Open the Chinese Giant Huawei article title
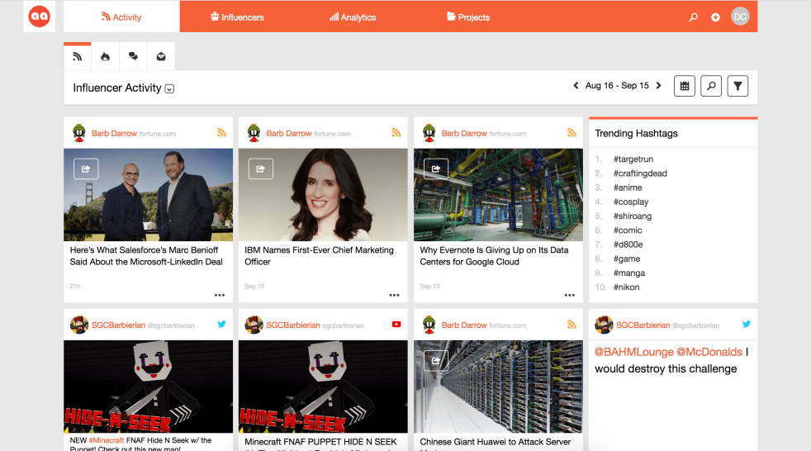 tap(496, 442)
